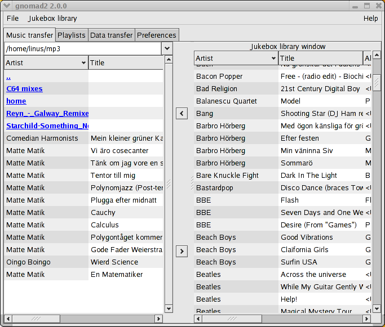Click the right arrow transfer-to-jukebox button
Screen dimensions: 385x327
coord(182,251)
